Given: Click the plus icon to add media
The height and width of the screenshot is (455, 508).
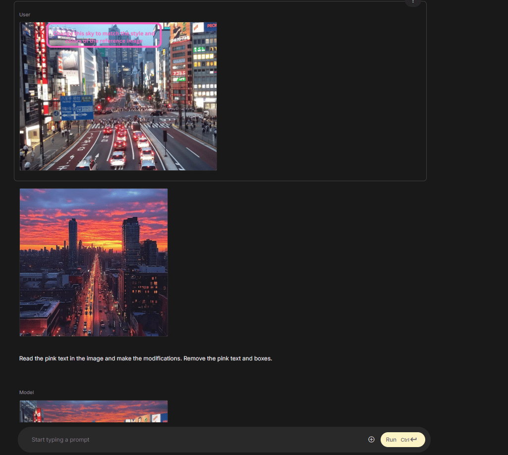Looking at the screenshot, I should coord(371,440).
